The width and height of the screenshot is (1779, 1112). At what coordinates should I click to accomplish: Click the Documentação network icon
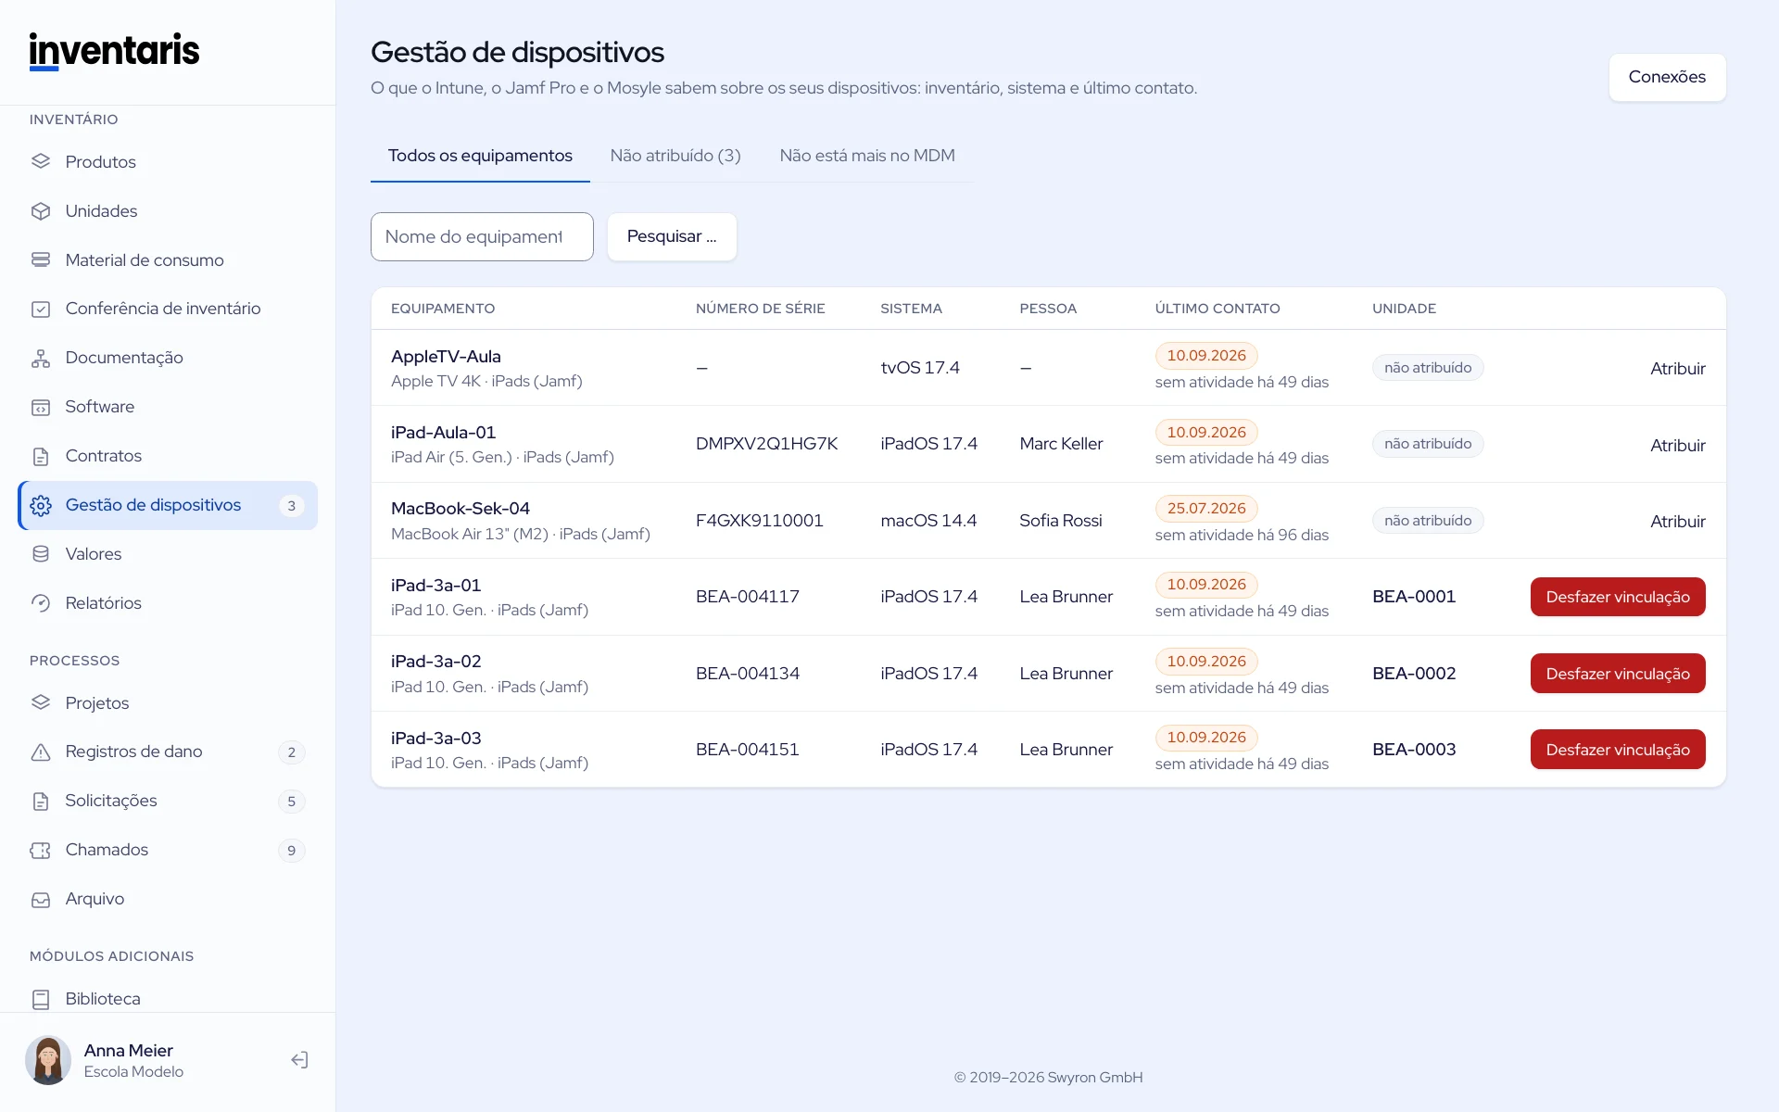pos(41,358)
